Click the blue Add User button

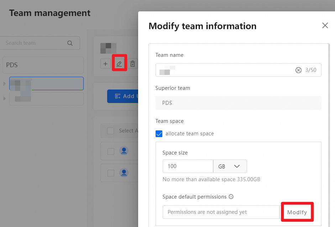[122, 96]
